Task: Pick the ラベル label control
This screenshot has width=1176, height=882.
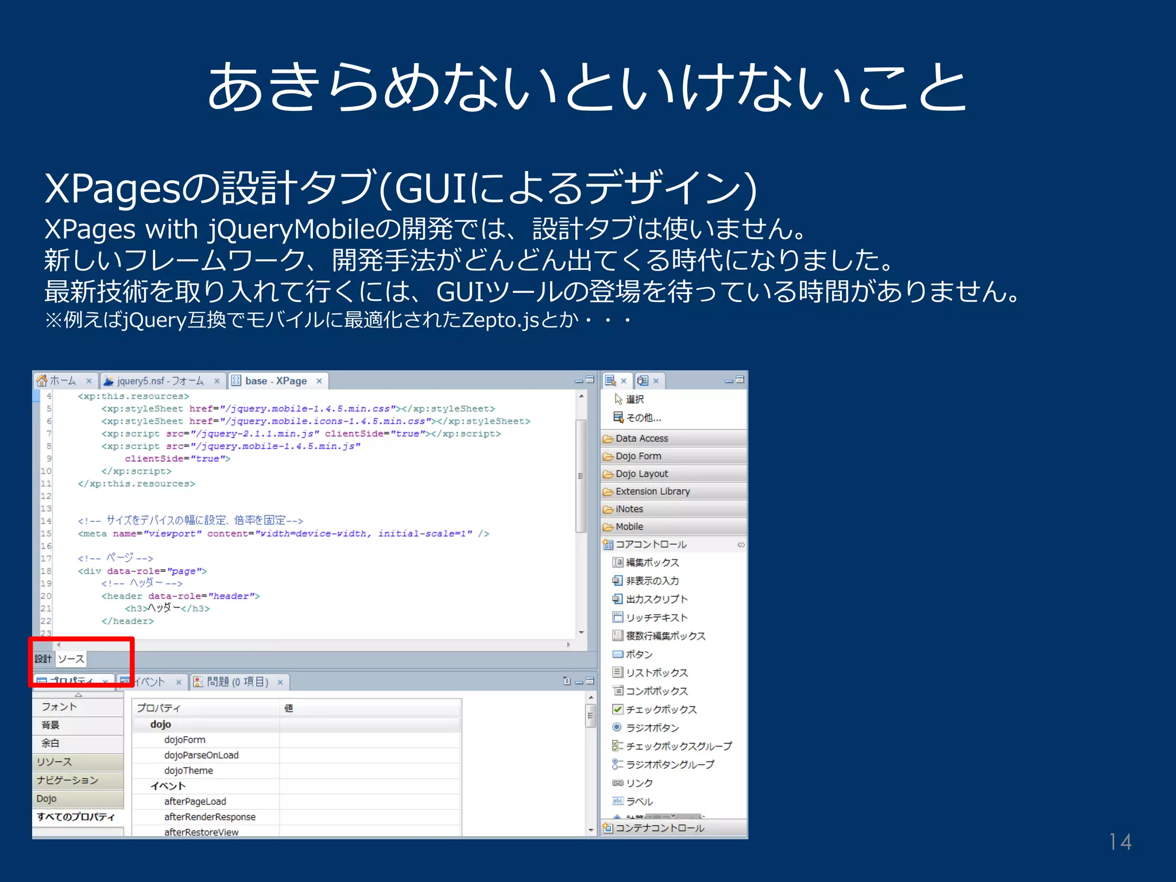Action: click(x=633, y=801)
